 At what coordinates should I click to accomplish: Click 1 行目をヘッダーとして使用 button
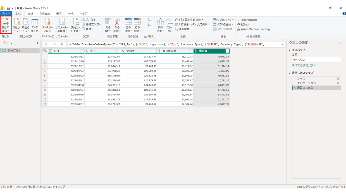pyautogui.click(x=192, y=24)
